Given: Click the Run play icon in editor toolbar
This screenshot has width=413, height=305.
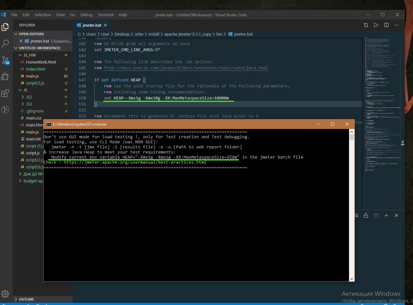Looking at the screenshot, I should click(x=376, y=25).
